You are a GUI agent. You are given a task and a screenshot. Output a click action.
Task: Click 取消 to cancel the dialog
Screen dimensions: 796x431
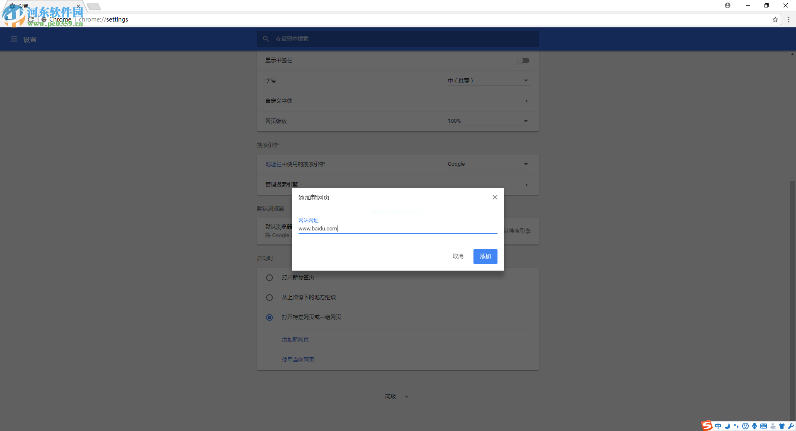458,257
